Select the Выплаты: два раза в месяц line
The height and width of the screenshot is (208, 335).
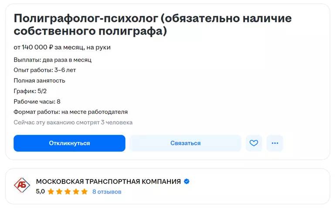[52, 60]
